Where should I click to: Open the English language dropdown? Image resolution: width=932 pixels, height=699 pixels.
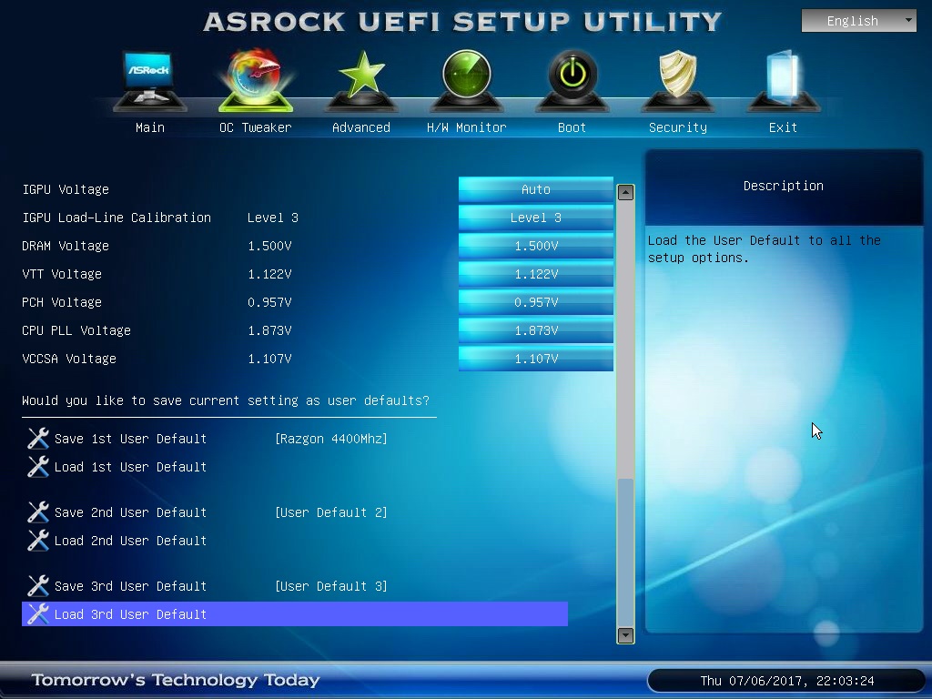click(x=859, y=21)
